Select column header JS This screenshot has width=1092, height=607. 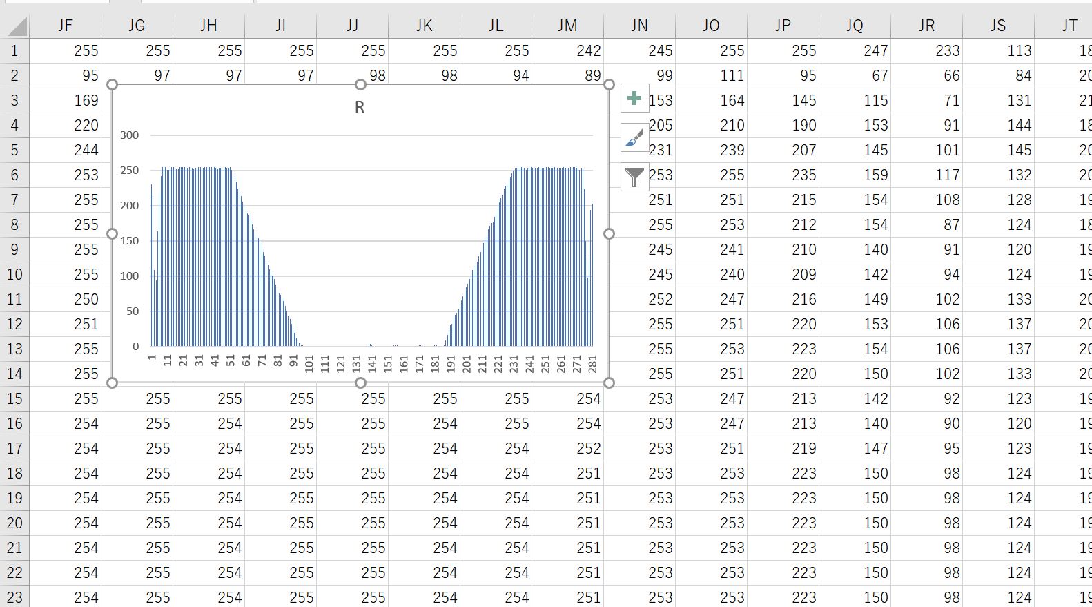pos(998,26)
